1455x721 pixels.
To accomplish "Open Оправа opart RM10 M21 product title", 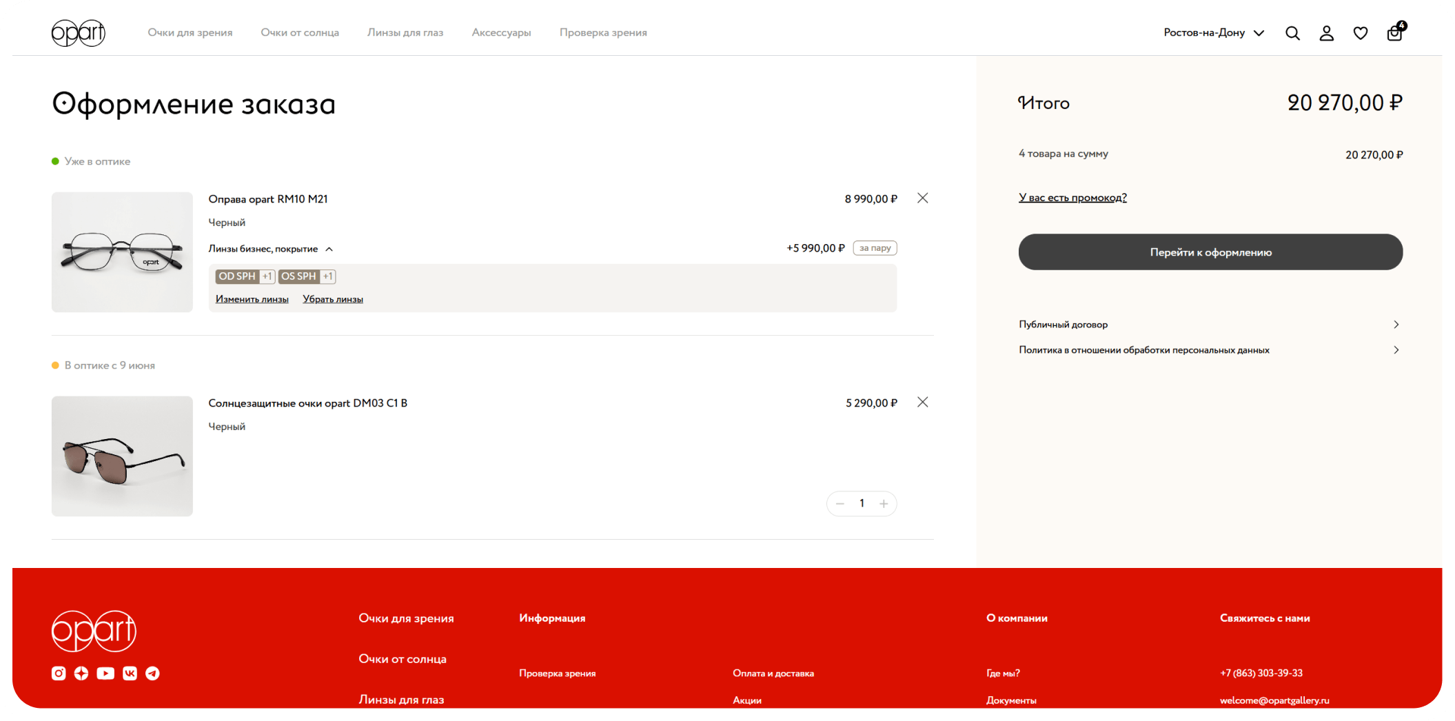I will click(x=268, y=199).
